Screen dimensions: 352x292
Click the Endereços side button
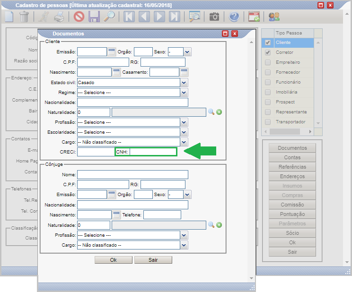(x=292, y=176)
